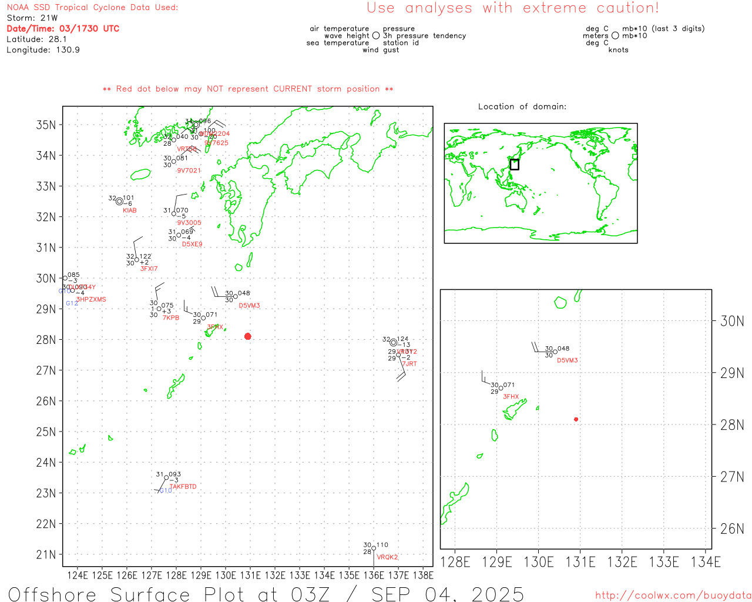Image resolution: width=752 pixels, height=602 pixels.
Task: Click the blue G12 label
Action: pyautogui.click(x=72, y=303)
